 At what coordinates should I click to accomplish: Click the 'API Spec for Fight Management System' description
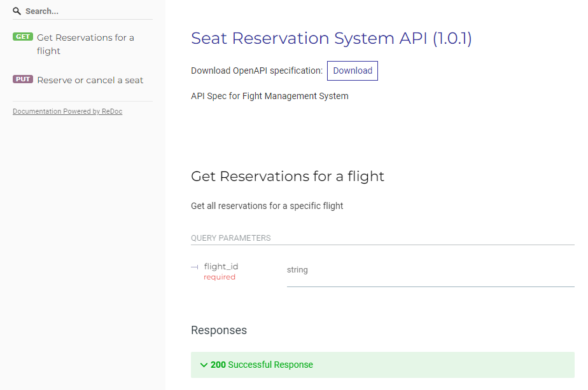click(270, 96)
